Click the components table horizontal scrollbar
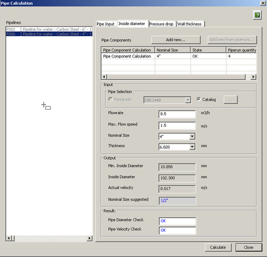Image resolution: width=267 pixels, height=257 pixels. 177,77
